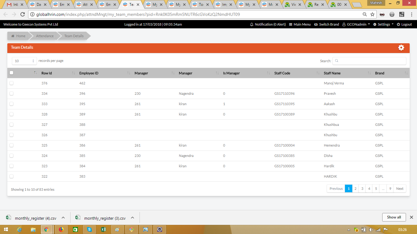Tick the checkbox for Manoj Verma row
Viewport: 417px width, 234px height.
pos(12,83)
